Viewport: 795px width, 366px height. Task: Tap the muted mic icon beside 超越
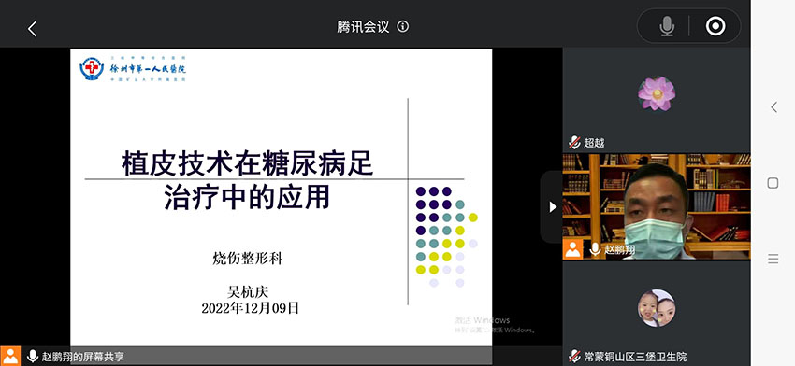click(x=574, y=143)
